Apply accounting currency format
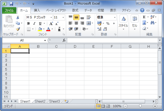The image size is (164, 111). tap(99, 23)
